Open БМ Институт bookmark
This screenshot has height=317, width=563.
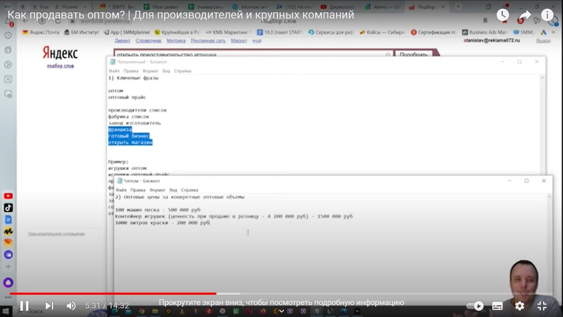81,32
